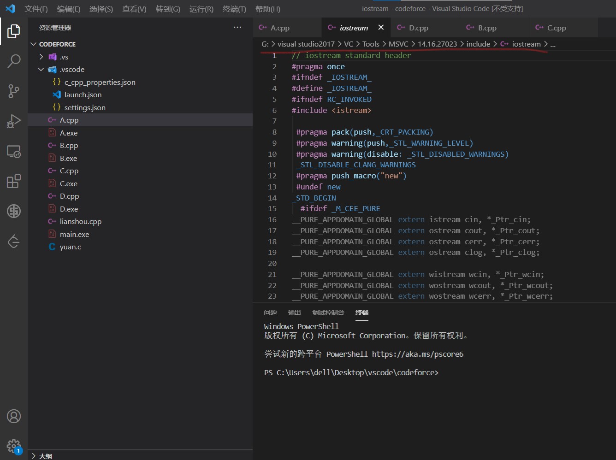Open the Extensions view icon
This screenshot has height=460, width=616.
[14, 181]
